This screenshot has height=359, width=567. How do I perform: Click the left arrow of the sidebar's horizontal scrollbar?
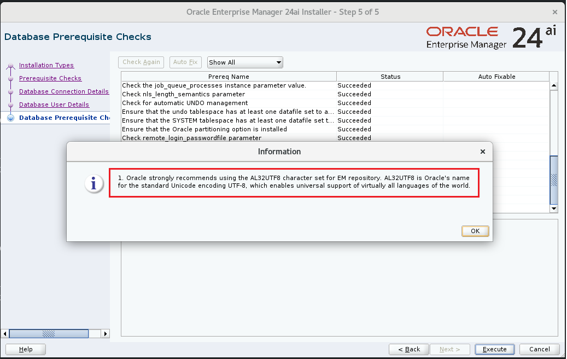pos(5,334)
